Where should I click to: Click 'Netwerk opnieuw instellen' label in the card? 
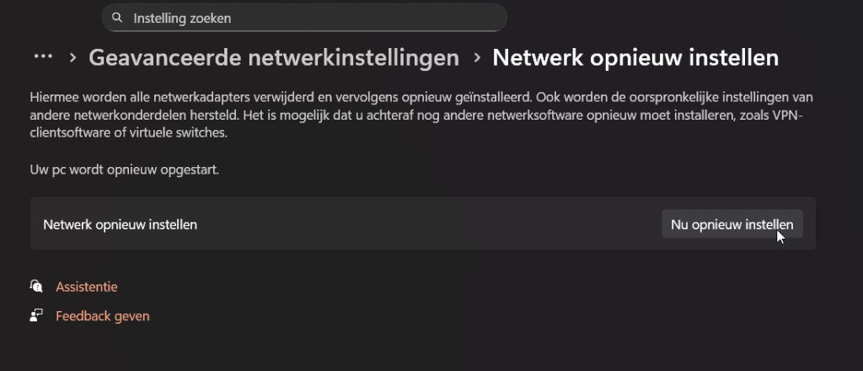[x=121, y=225]
